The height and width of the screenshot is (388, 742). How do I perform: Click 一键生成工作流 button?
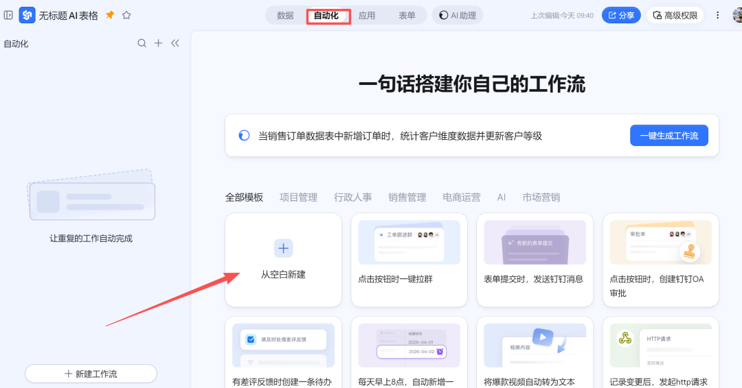point(669,136)
